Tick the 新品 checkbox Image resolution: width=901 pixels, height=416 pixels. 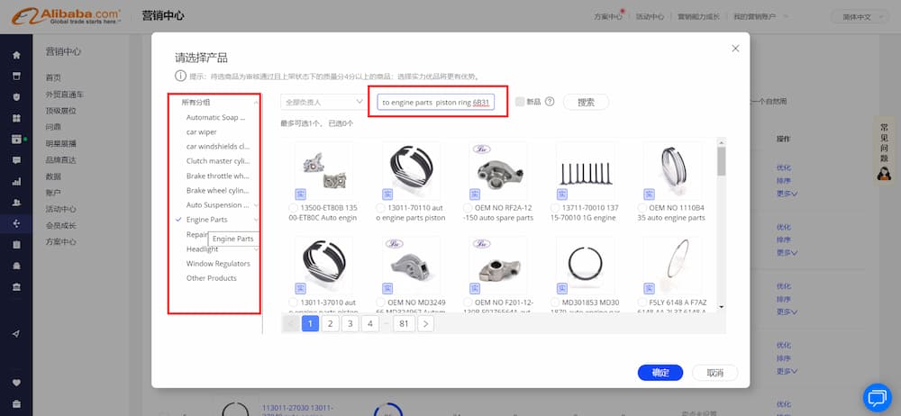[521, 103]
